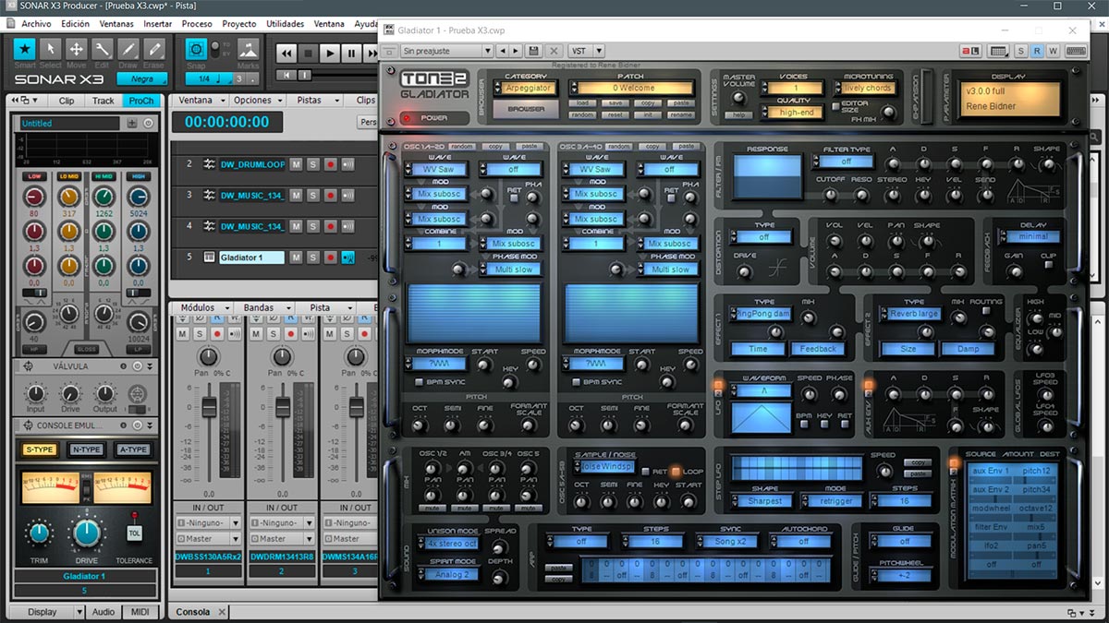Pause the SONAR transport
This screenshot has height=623, width=1109.
tap(350, 54)
